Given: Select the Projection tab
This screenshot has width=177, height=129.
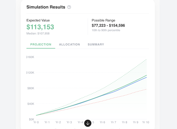Looking at the screenshot, I should pos(41,44).
